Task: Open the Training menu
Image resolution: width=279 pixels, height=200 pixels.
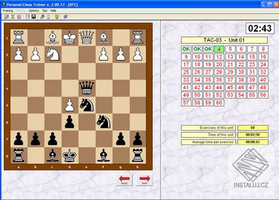Action: point(8,11)
